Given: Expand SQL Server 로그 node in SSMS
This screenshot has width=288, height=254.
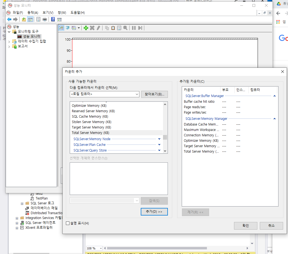Looking at the screenshot, I should [x=22, y=204].
